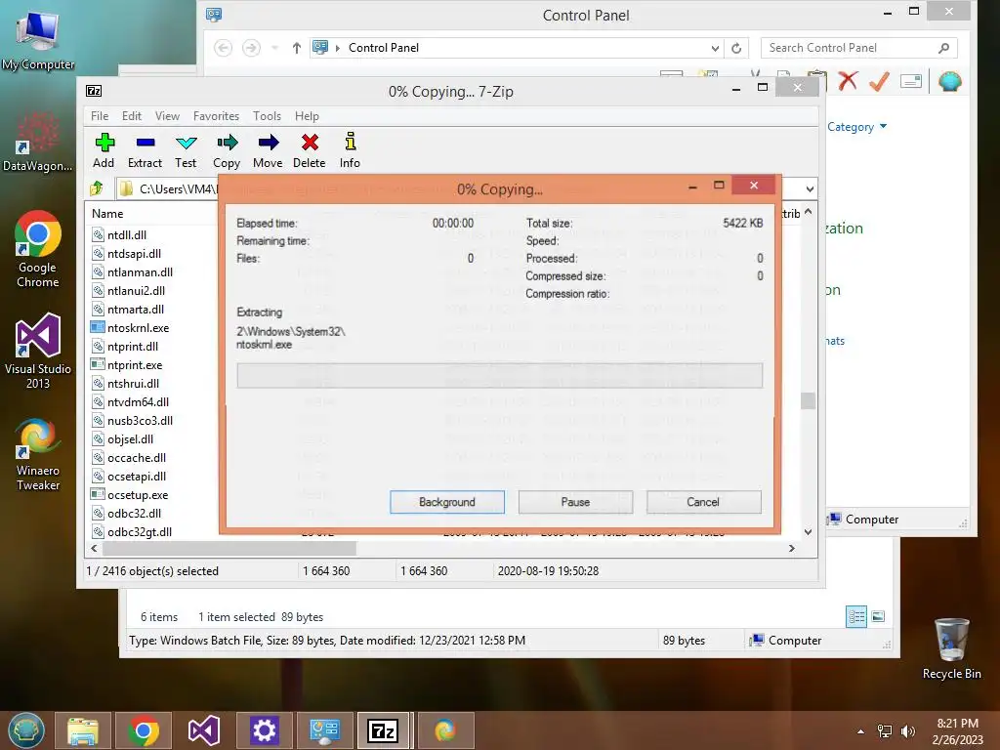The width and height of the screenshot is (1000, 750).
Task: Click the up-folder icon beside the path box
Action: (x=97, y=188)
